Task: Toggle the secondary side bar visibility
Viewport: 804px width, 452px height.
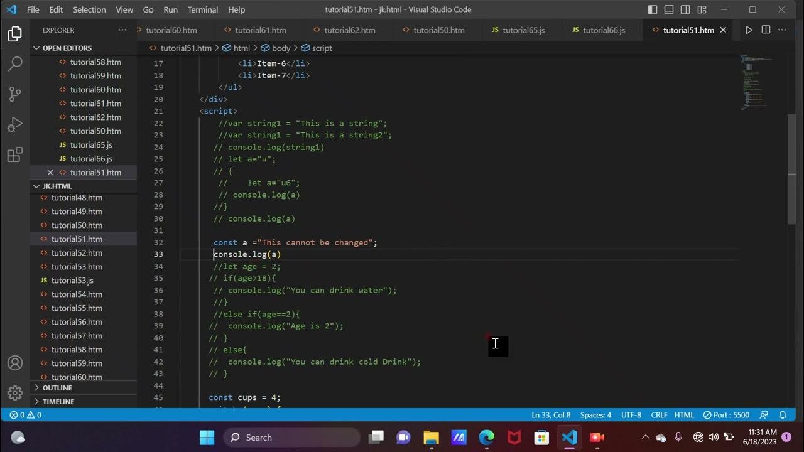Action: (685, 9)
